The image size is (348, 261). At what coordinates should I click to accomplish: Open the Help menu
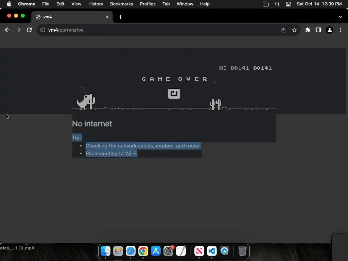click(x=205, y=4)
